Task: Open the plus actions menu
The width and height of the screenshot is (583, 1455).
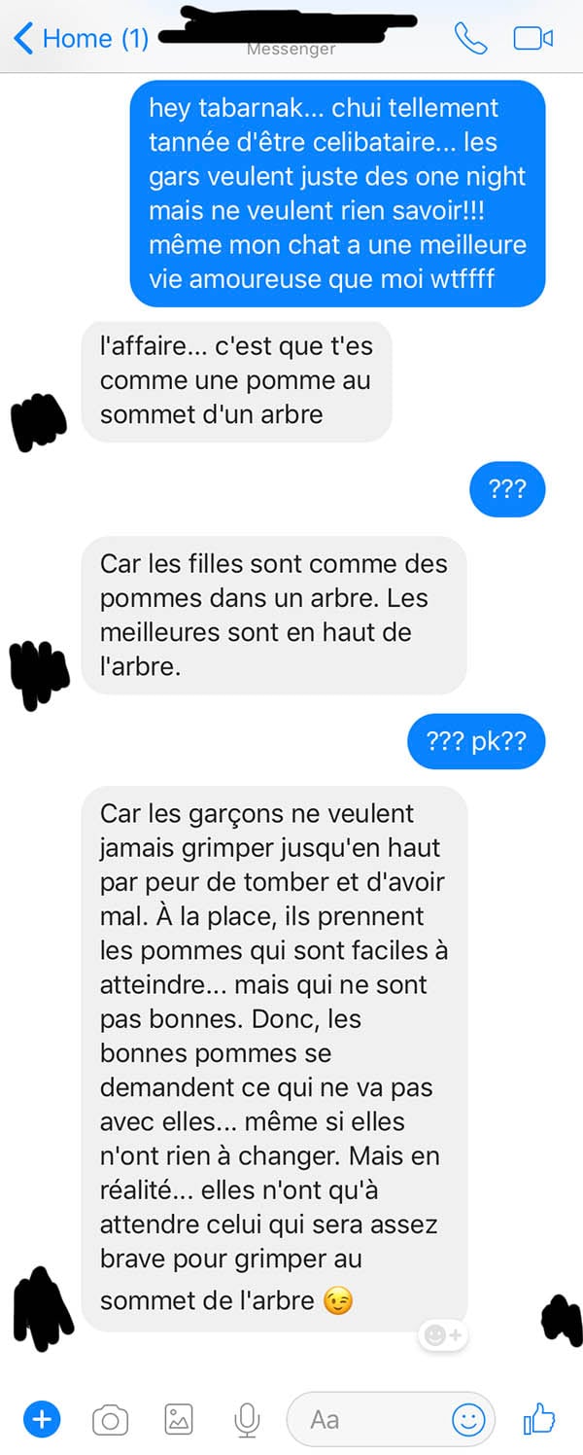Action: 41,1419
